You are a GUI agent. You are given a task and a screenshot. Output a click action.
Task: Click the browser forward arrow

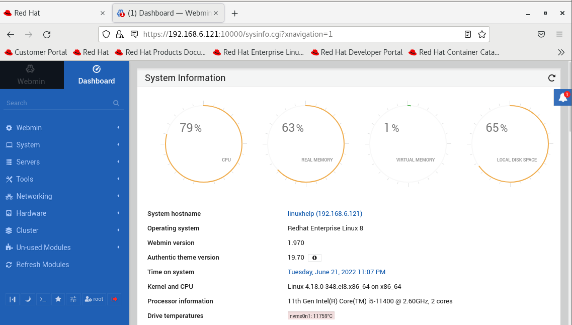29,34
